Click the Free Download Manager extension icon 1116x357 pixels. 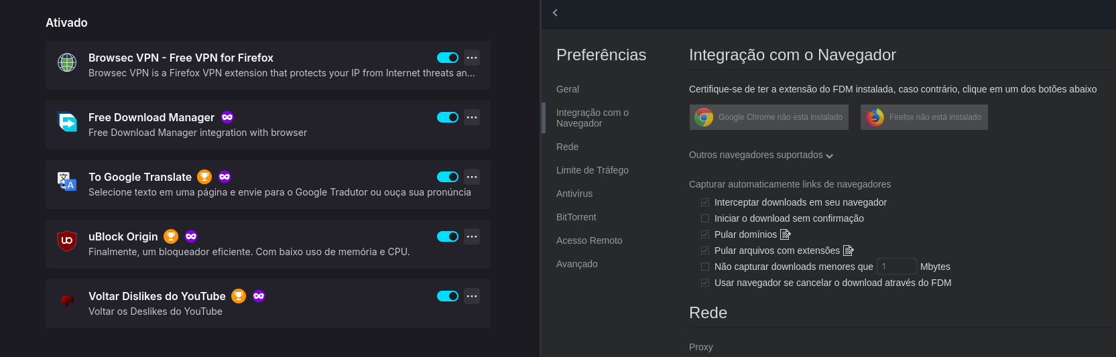[67, 122]
